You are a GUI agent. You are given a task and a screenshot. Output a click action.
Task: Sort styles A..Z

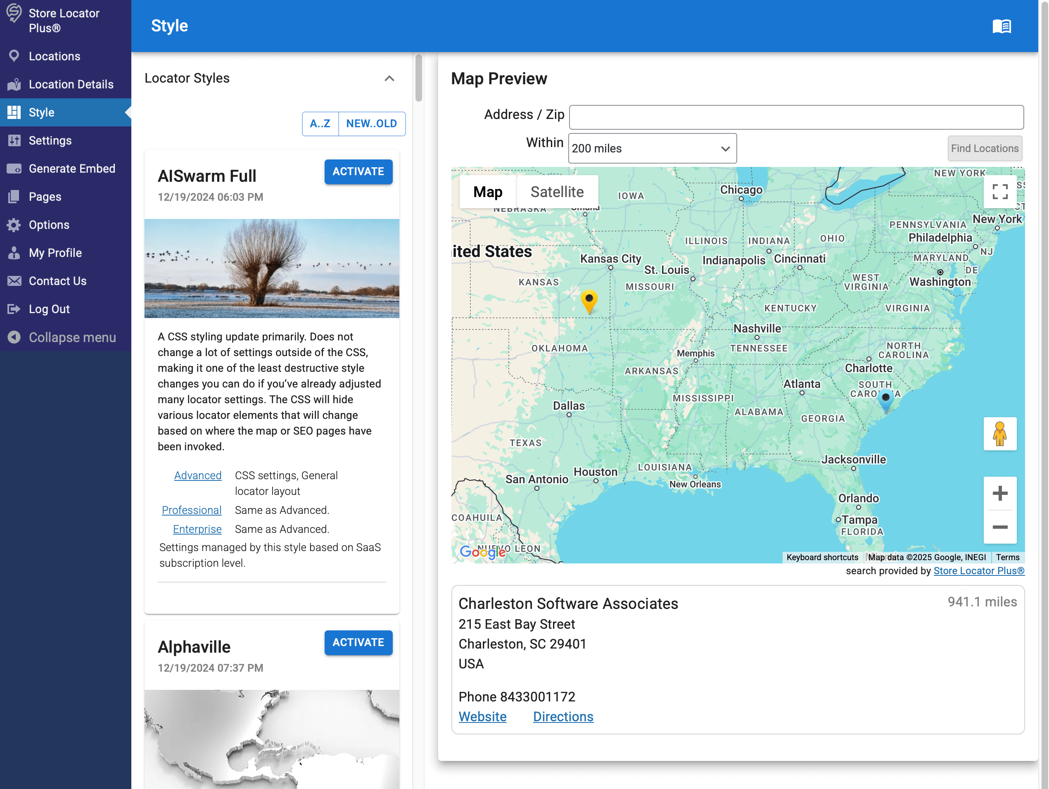[x=320, y=124]
